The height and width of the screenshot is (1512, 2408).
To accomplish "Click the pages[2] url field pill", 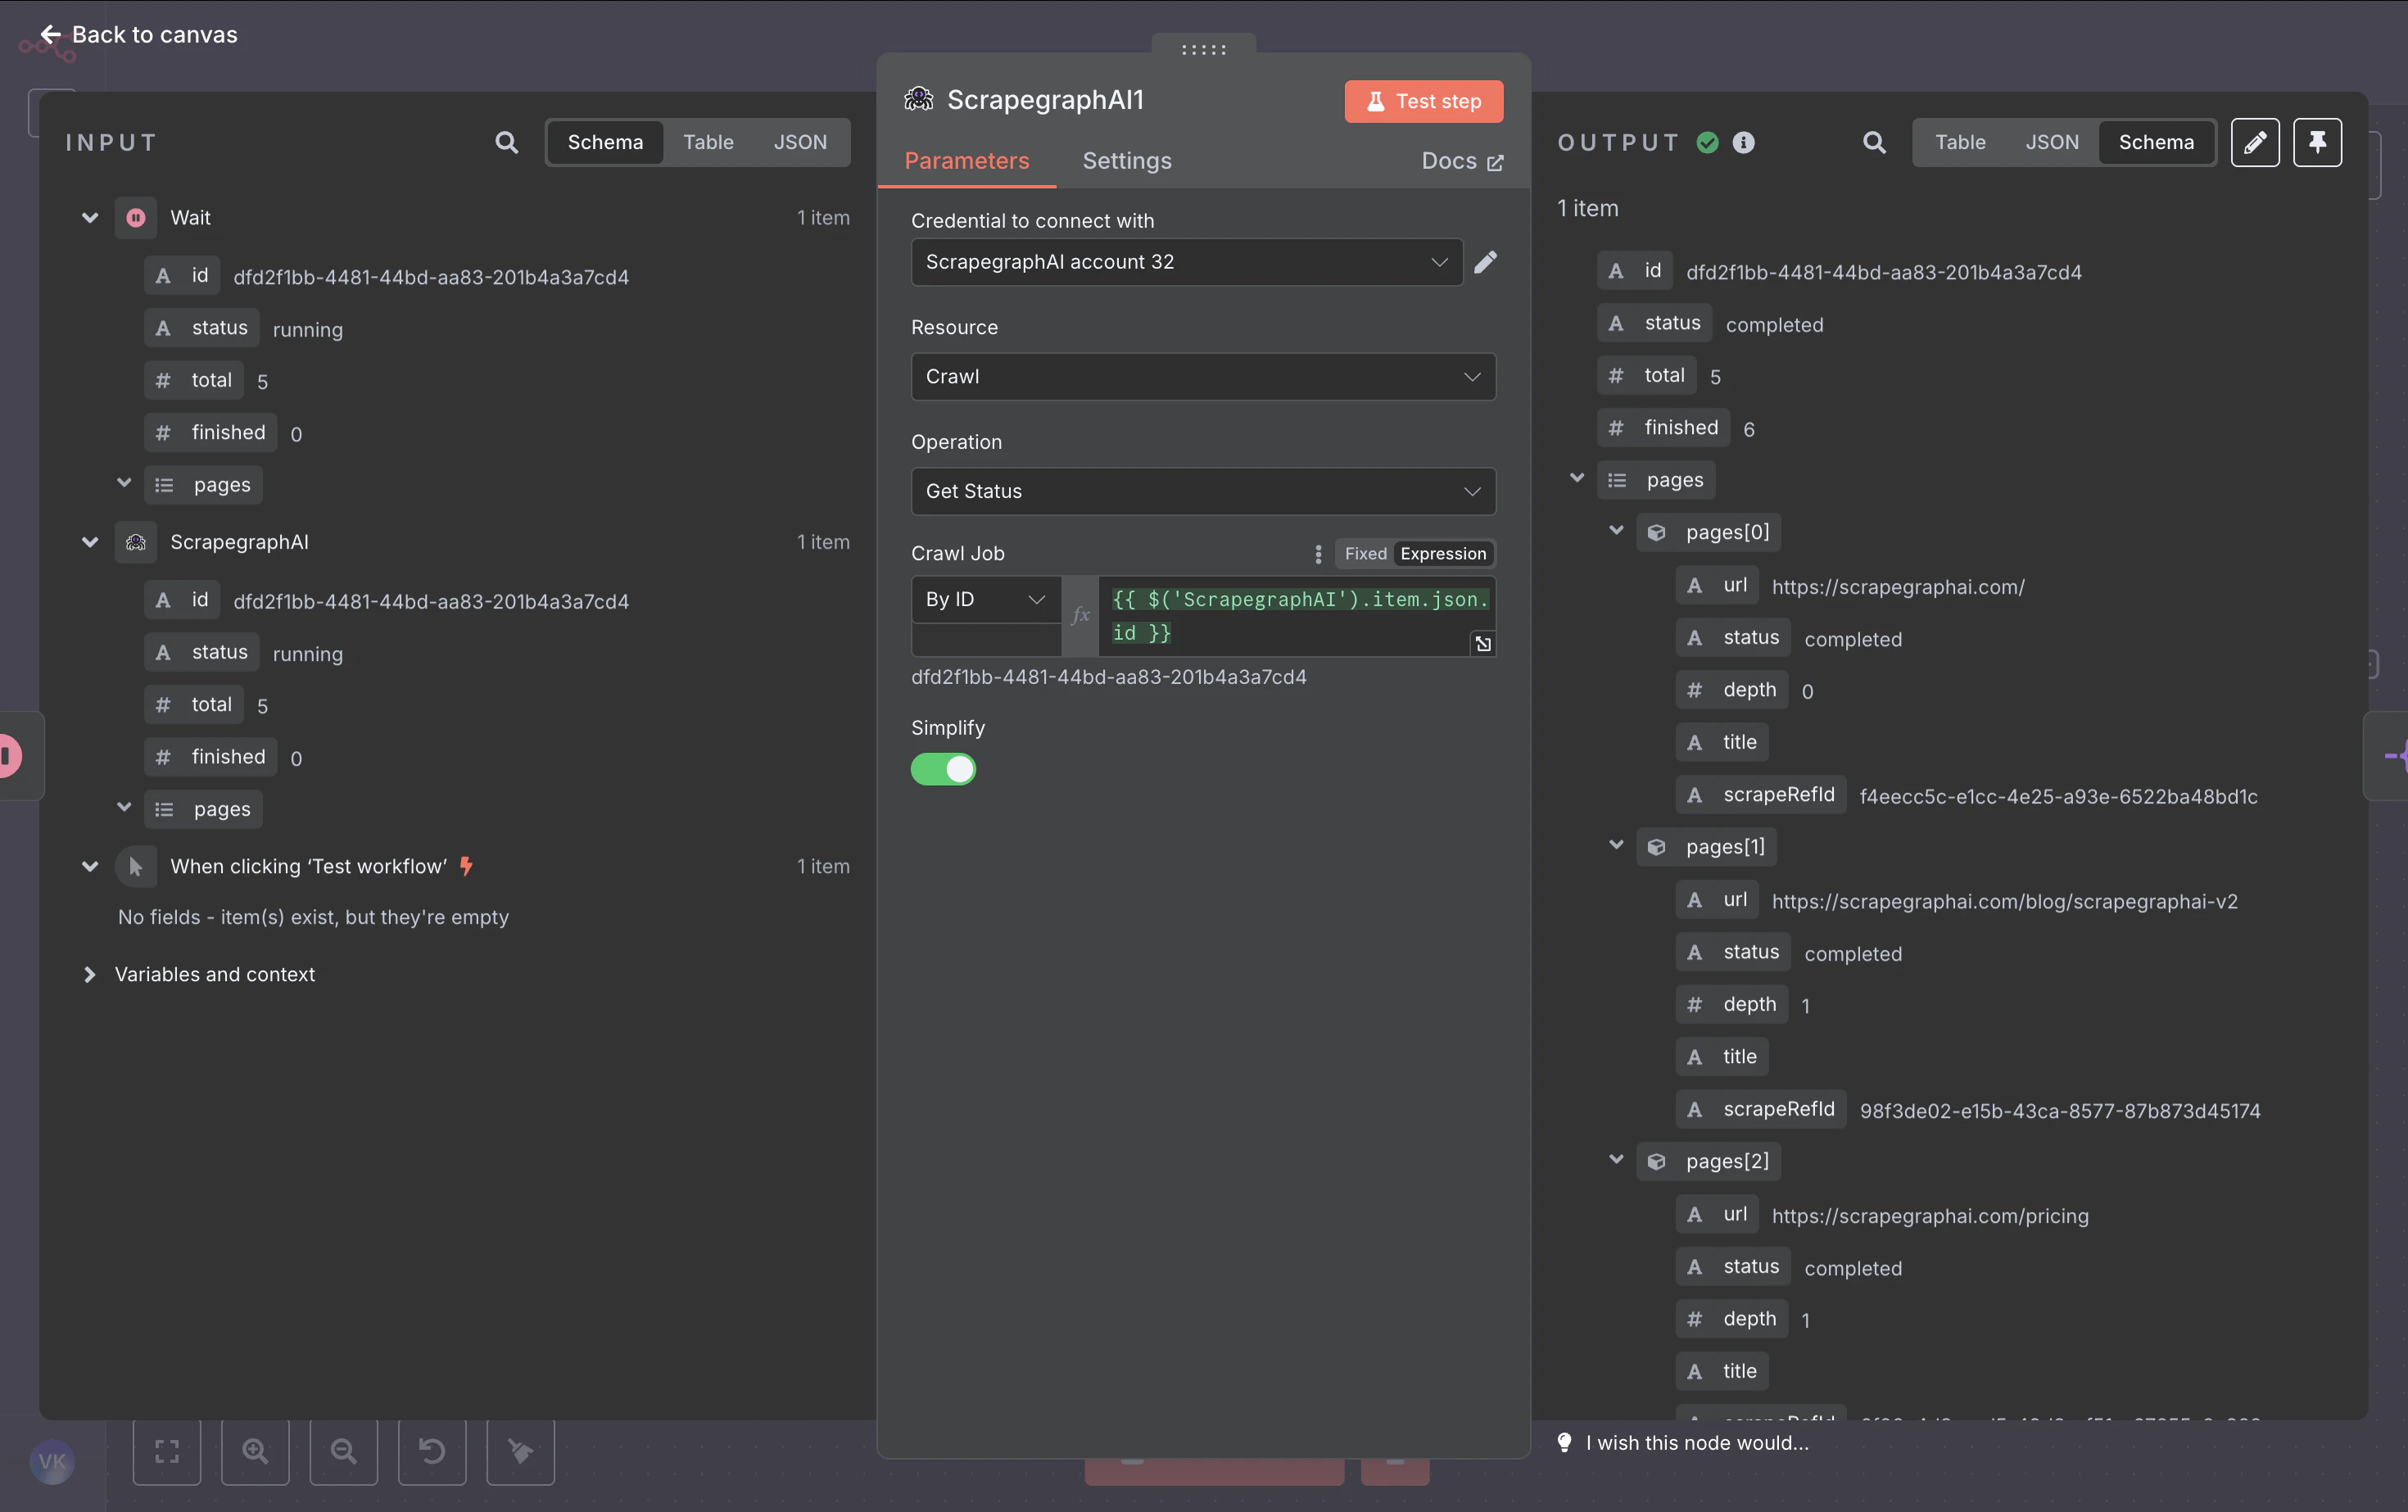I will coord(1718,1214).
